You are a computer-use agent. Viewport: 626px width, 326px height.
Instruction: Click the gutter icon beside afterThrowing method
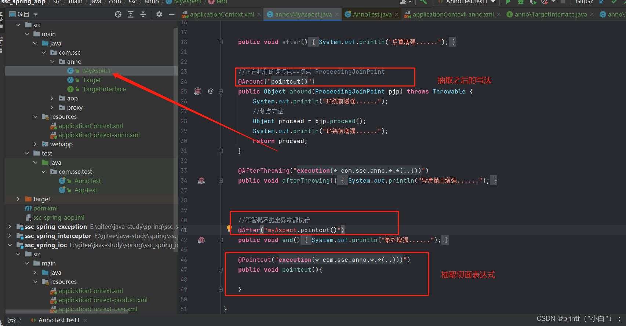201,180
